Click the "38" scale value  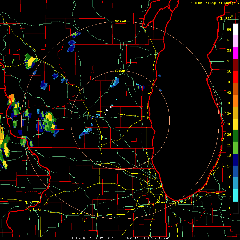pos(229,103)
